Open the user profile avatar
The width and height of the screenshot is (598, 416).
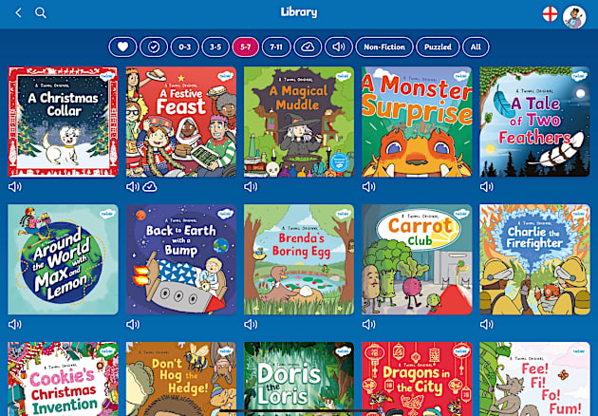[x=574, y=17]
